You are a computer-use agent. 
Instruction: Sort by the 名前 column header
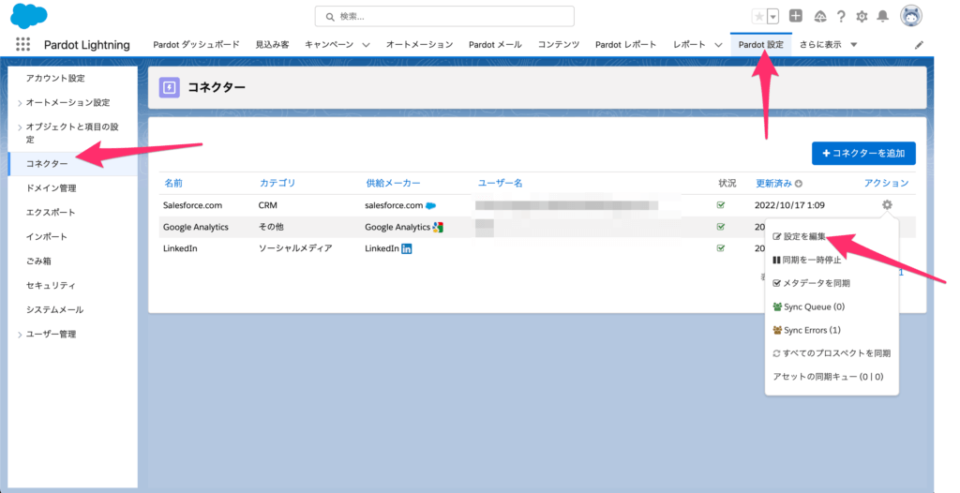[x=173, y=183]
